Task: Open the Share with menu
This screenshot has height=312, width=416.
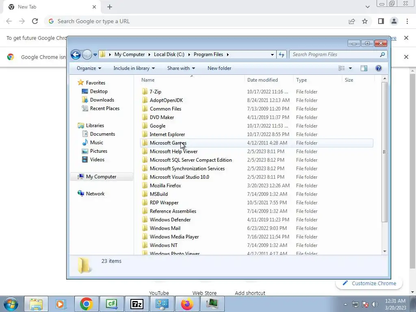Action: click(181, 68)
